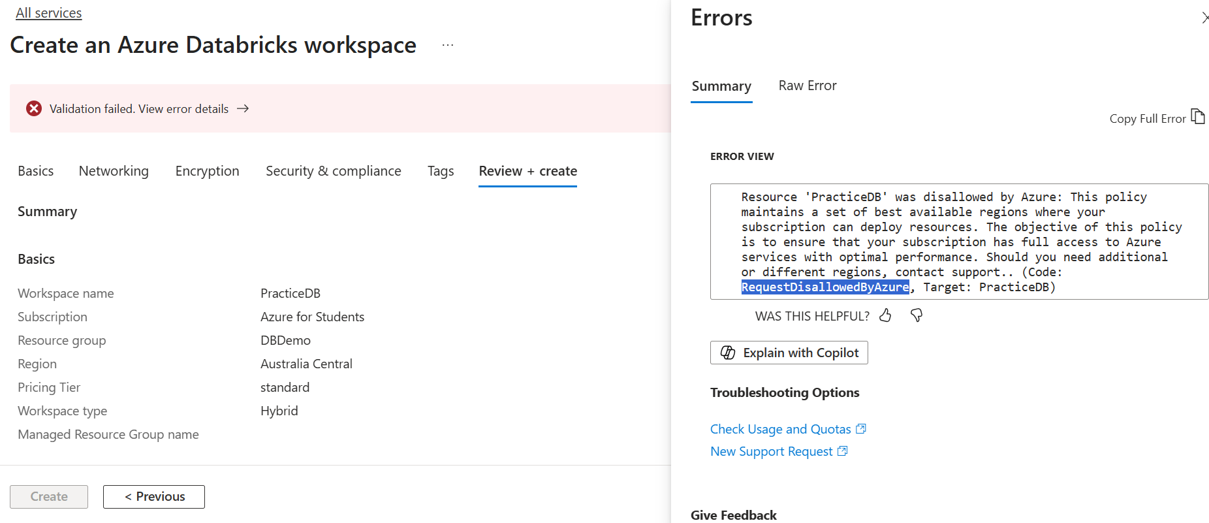
Task: Select the Review + create tab
Action: click(528, 171)
